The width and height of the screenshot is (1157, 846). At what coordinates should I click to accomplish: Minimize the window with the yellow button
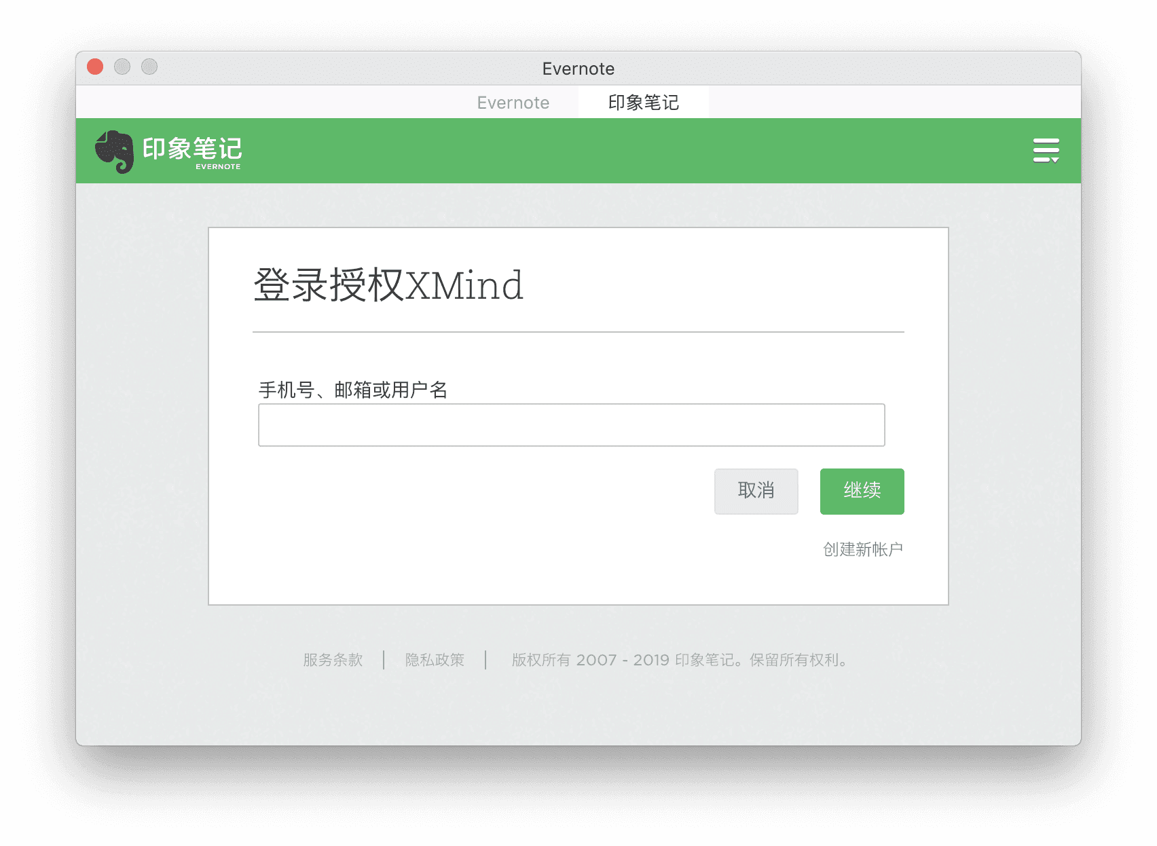click(122, 66)
